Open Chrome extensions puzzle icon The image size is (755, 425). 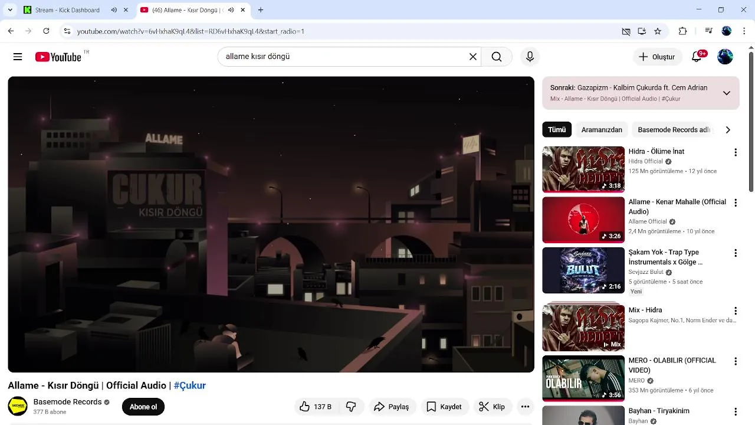coord(683,31)
